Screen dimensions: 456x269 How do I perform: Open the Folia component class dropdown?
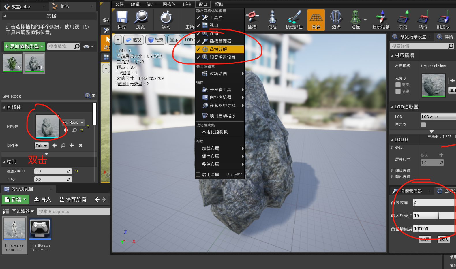[42, 146]
